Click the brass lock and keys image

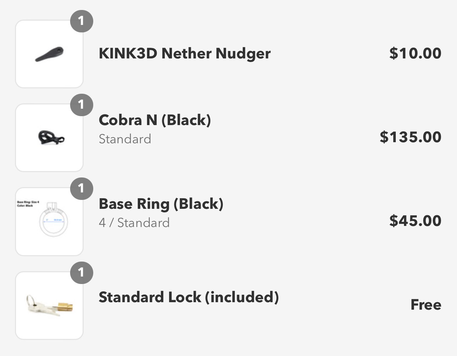pyautogui.click(x=49, y=305)
